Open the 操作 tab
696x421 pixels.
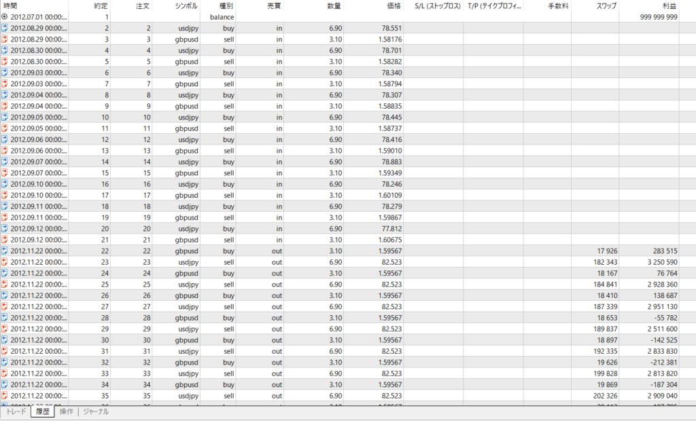[x=67, y=411]
